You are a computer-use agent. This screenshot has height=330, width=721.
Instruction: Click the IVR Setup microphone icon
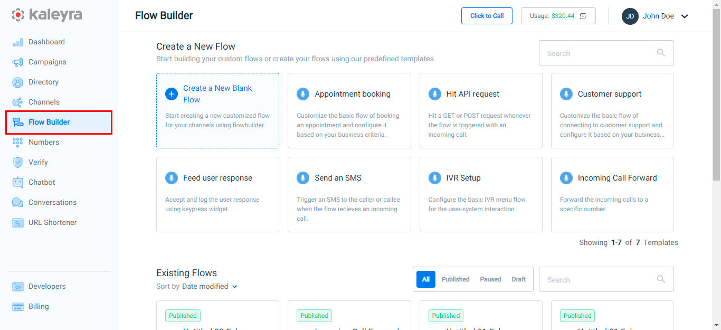click(434, 178)
